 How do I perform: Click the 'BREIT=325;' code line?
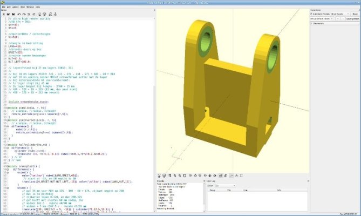tap(16, 52)
